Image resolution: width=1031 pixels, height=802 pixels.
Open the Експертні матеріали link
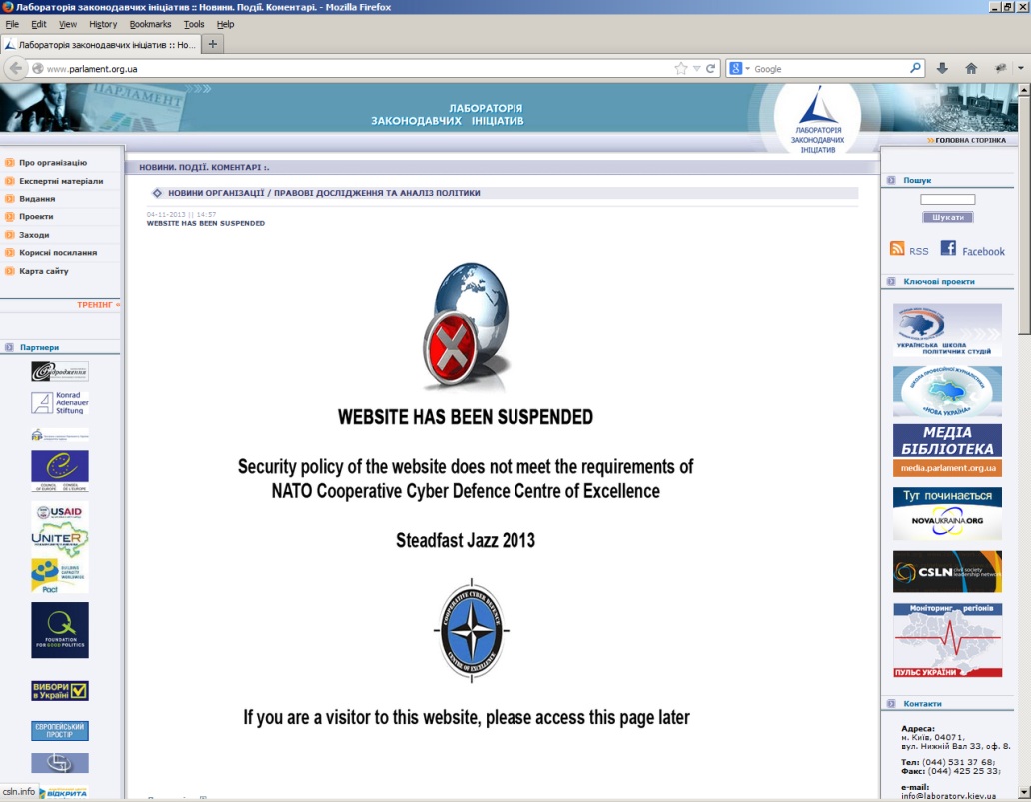61,181
